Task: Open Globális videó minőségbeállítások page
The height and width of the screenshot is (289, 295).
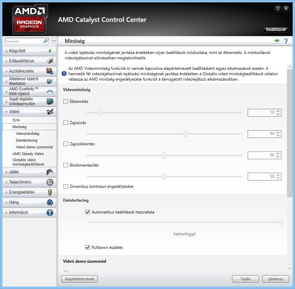Action: 28,162
